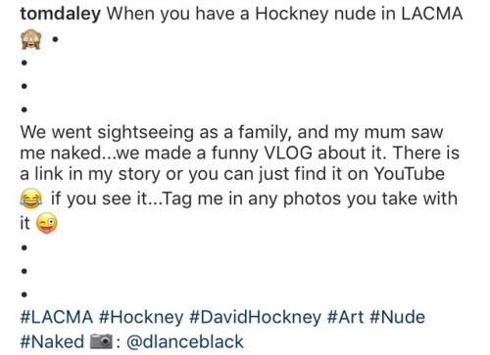Click the 'We went sightseeing' caption line
The height and width of the screenshot is (355, 490).
click(x=231, y=133)
